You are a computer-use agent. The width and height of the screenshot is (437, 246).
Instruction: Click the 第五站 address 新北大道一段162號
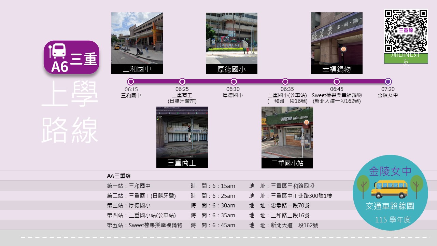click(294, 225)
